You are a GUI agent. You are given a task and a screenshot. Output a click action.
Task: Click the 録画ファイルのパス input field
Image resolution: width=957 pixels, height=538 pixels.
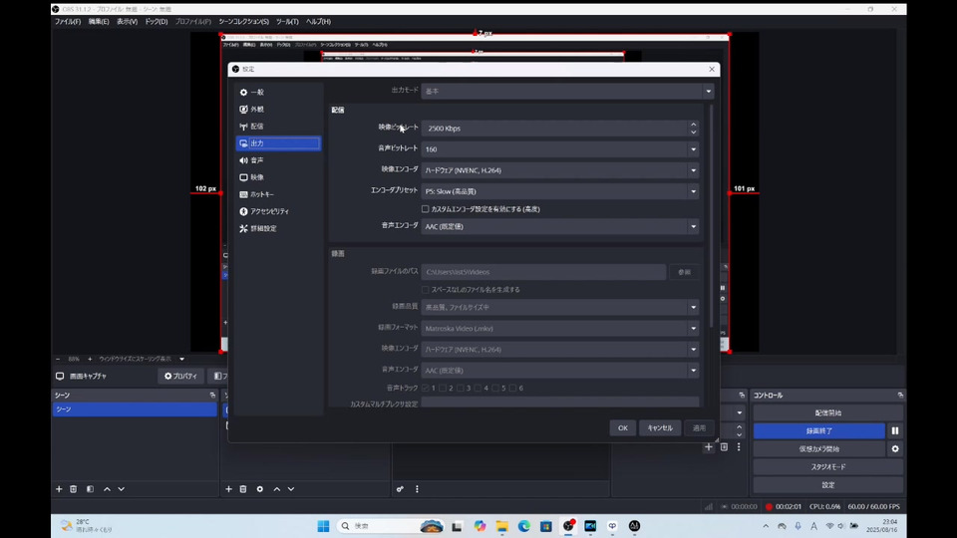[543, 272]
